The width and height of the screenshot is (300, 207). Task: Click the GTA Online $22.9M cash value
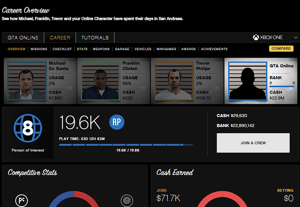(x=277, y=98)
